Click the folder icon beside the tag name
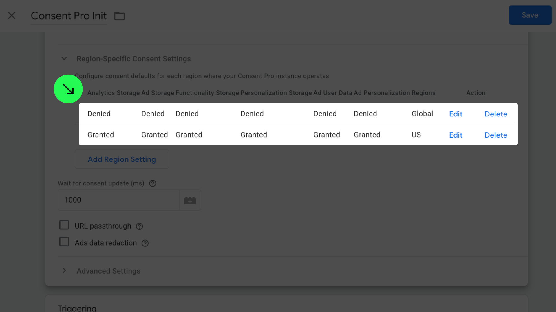Screen dimensions: 556x312 [x=119, y=16]
